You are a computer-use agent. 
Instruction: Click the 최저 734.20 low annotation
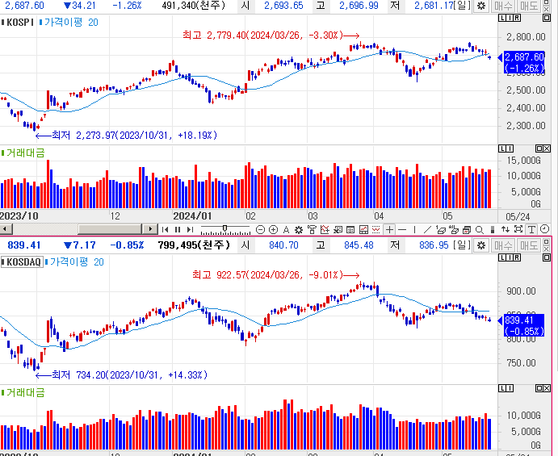pyautogui.click(x=122, y=375)
